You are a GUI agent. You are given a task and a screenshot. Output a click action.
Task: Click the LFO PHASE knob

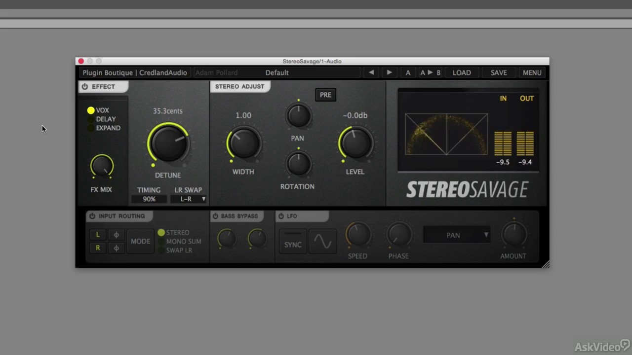tap(399, 235)
